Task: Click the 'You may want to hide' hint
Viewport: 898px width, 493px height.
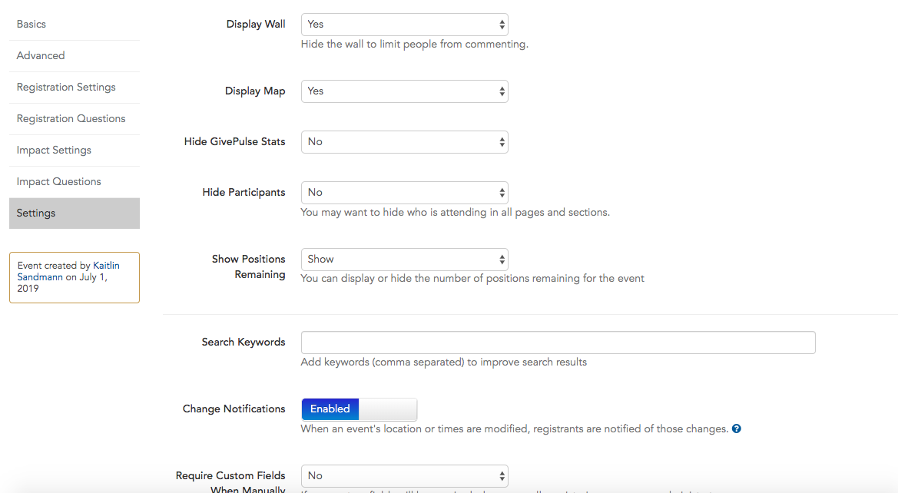Action: [x=456, y=213]
